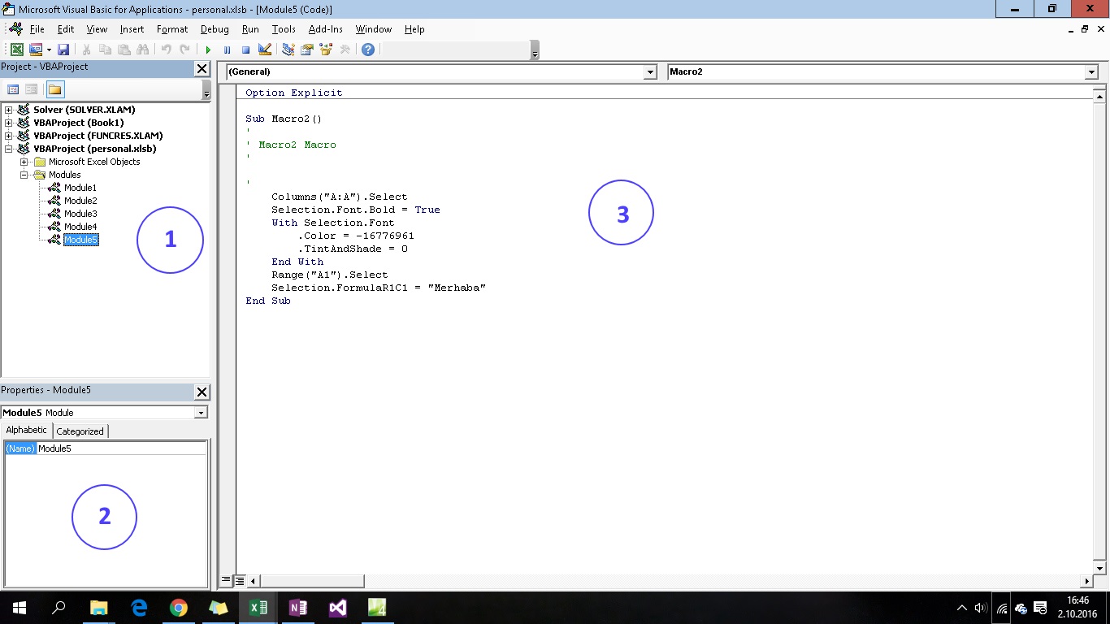Click the '.TintAndShade = 0' code line

pyautogui.click(x=353, y=249)
